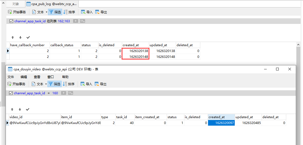
Task: Click cpa_douyin_video window title bar table icon
Action: [10, 69]
